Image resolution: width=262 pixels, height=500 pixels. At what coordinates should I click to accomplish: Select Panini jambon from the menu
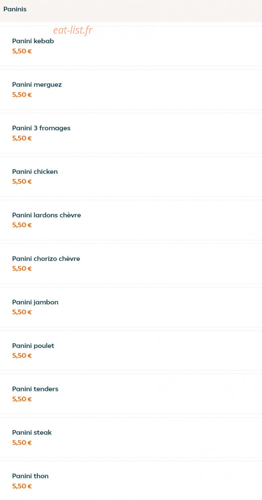pos(131,307)
